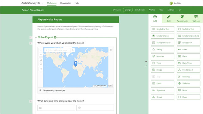This screenshot has height=114, width=203.
Task: Select the Airport Noise Report form header
Action: pyautogui.click(x=76, y=19)
